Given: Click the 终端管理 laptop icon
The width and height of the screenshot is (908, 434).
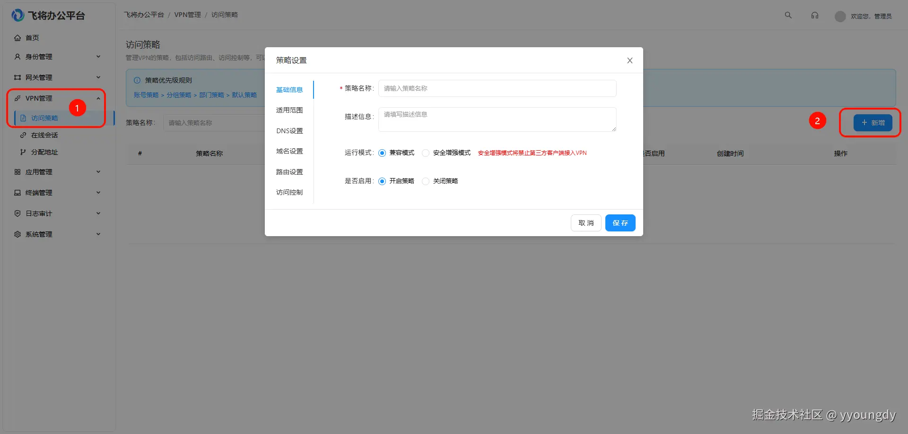Looking at the screenshot, I should coord(17,193).
